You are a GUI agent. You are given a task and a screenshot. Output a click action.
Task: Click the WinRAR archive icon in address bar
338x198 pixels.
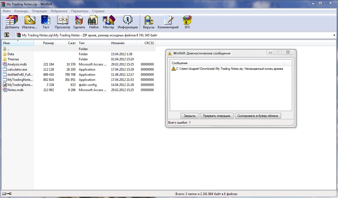19,35
